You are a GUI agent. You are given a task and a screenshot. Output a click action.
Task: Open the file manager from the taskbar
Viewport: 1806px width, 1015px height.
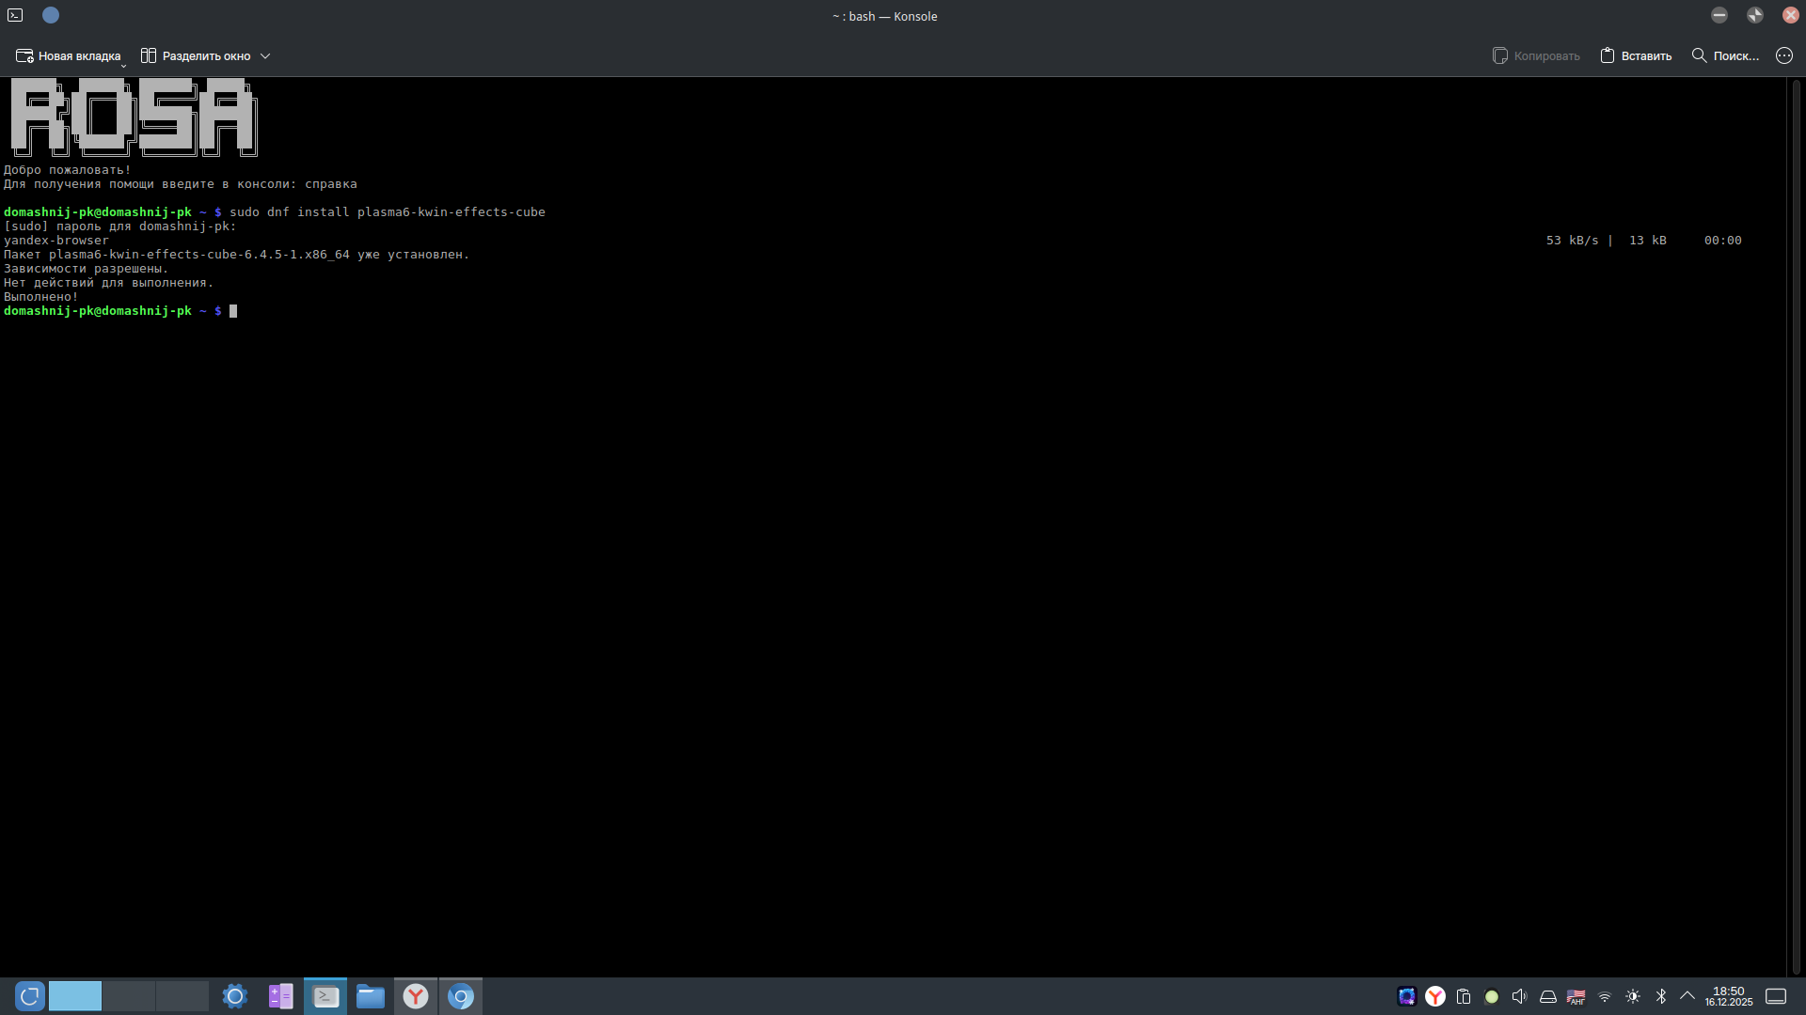[x=371, y=996]
